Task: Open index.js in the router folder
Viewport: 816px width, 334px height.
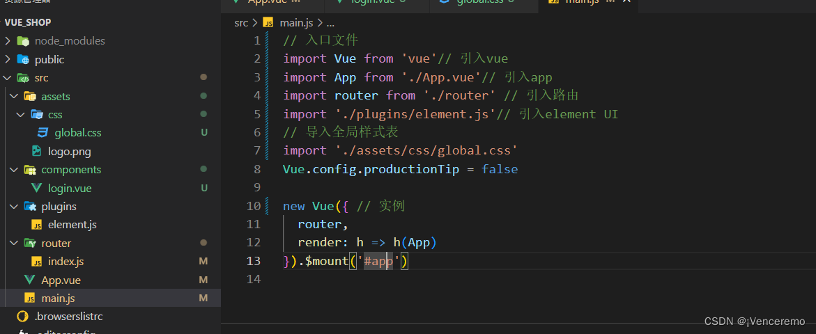Action: click(66, 262)
